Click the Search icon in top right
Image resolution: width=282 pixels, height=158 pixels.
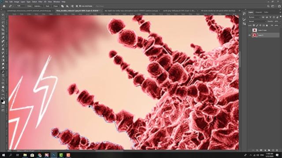(268, 6)
